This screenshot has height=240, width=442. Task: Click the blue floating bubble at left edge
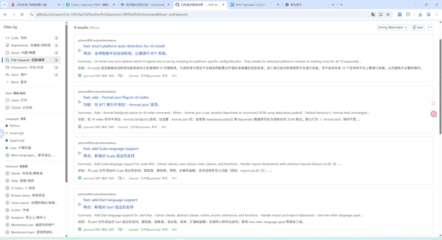pyautogui.click(x=1, y=134)
